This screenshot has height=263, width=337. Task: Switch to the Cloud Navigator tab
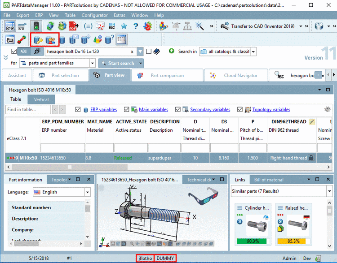pyautogui.click(x=236, y=75)
